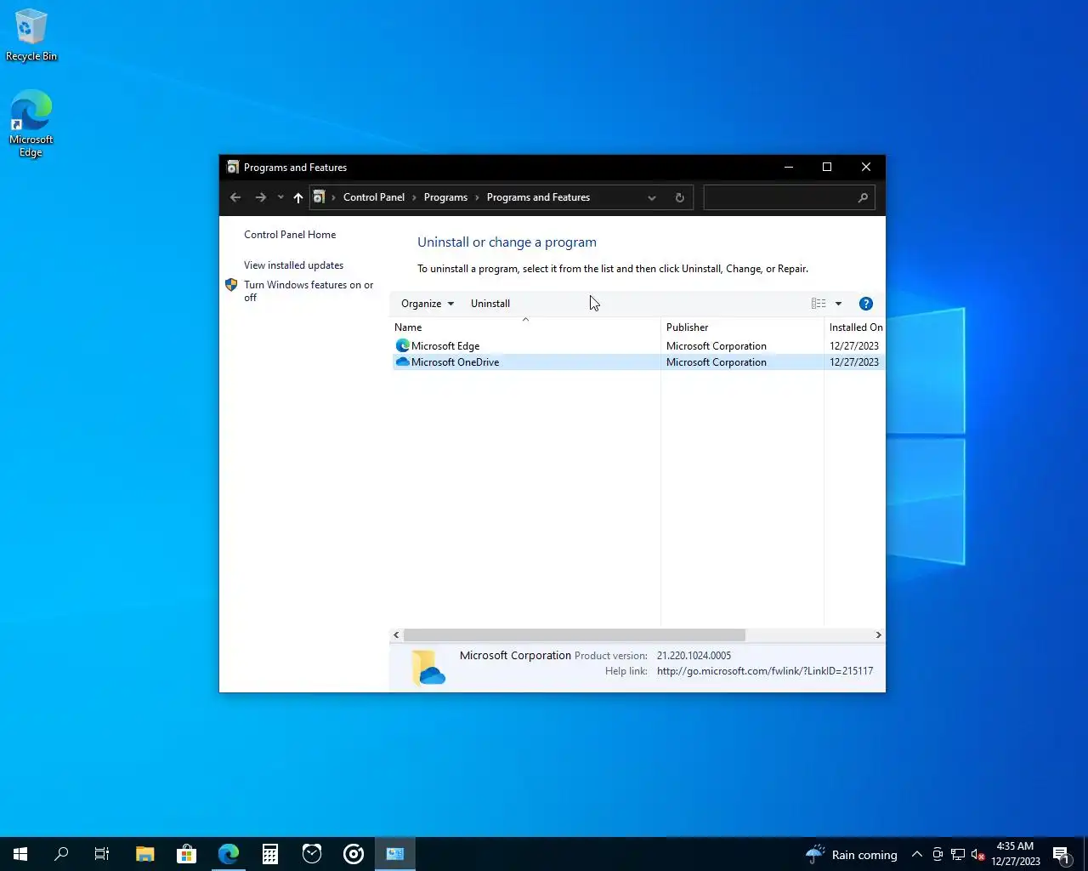Launch Edge from the taskbar

pos(228,854)
